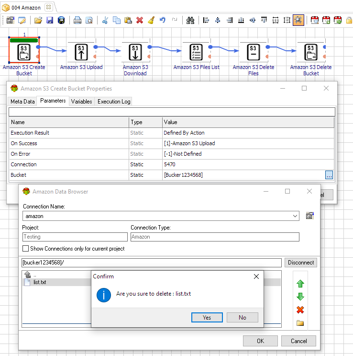Click the Name column header
353x356 pixels.
69,122
